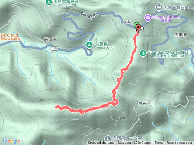Click the Datong Rd label
This screenshot has height=145, width=194.
89,15
